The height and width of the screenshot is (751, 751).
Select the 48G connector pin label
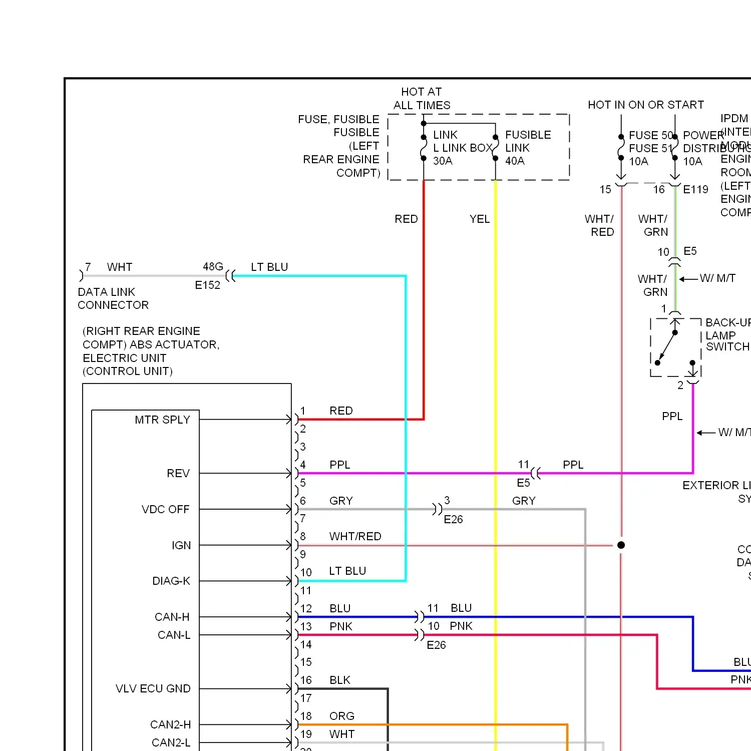click(213, 266)
